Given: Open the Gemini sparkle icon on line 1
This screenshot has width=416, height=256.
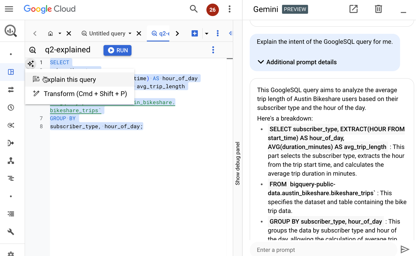Looking at the screenshot, I should 31,63.
